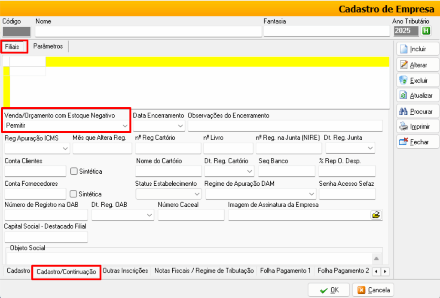Click the Alterar pencil edit icon
Screen dimensions: 440x298
pyautogui.click(x=403, y=65)
